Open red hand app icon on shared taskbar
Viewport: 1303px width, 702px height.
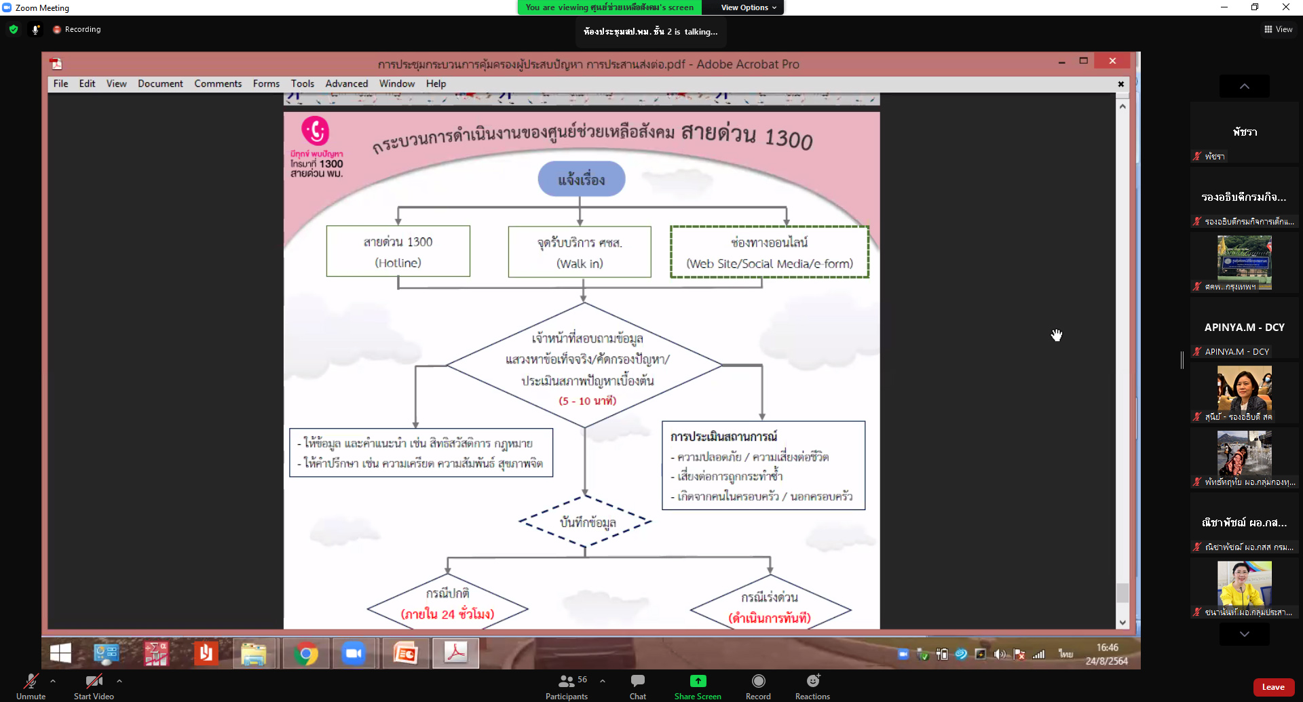[x=206, y=653]
